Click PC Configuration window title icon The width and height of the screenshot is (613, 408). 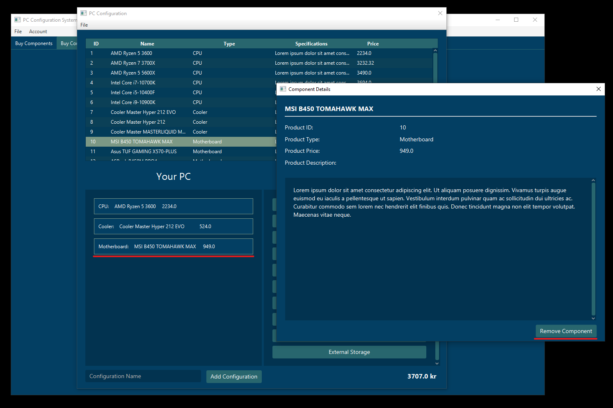coord(84,13)
